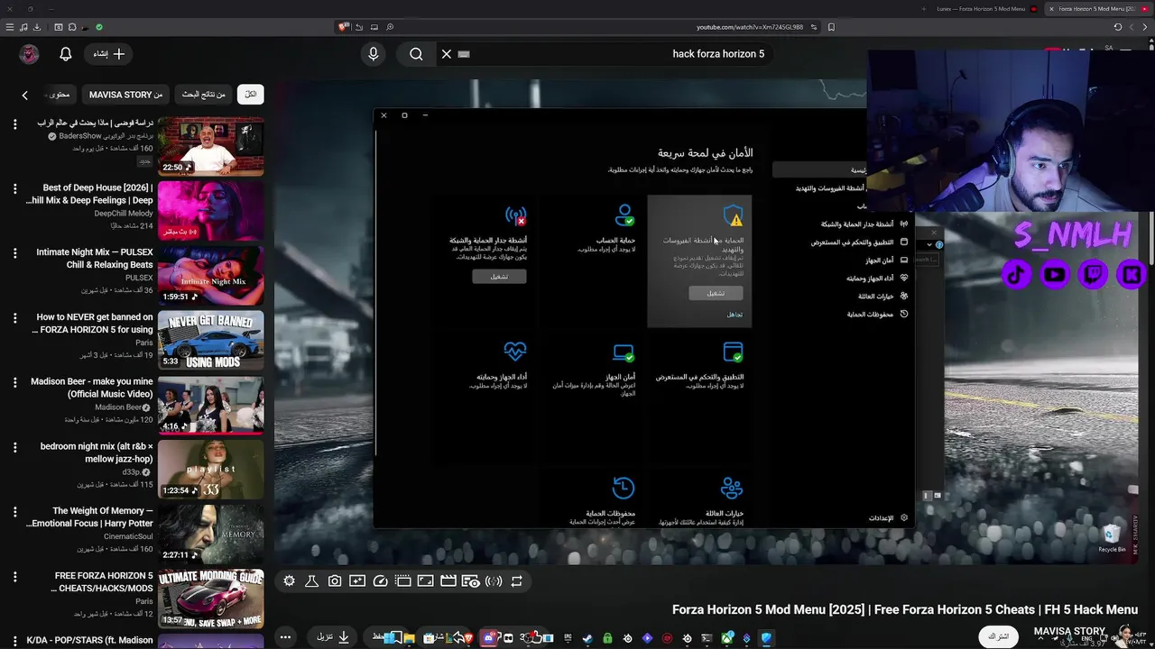Open the YouTube account avatar
The width and height of the screenshot is (1155, 649).
29,54
